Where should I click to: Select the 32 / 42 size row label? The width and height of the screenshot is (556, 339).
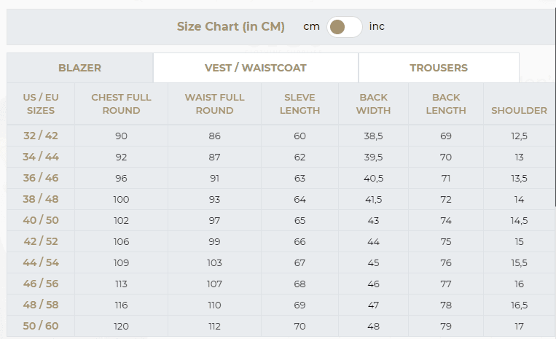(x=41, y=136)
